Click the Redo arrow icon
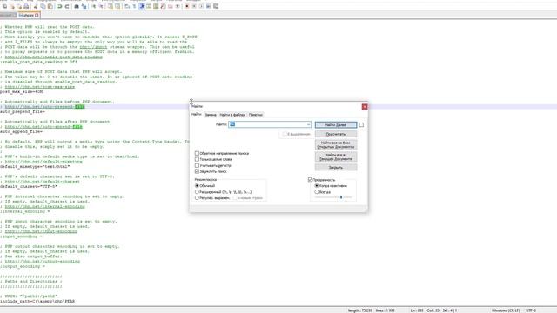557x313 pixels. pos(67,6)
